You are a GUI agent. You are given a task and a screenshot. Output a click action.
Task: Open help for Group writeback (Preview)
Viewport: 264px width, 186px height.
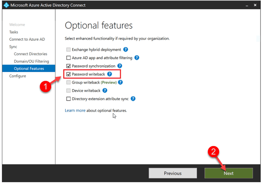[120, 82]
